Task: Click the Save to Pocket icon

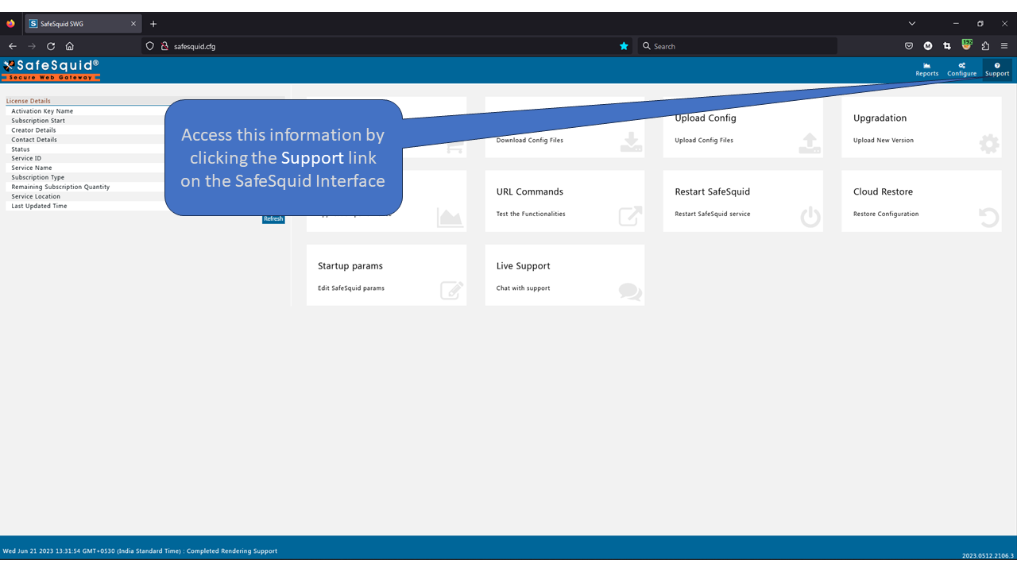Action: [909, 46]
